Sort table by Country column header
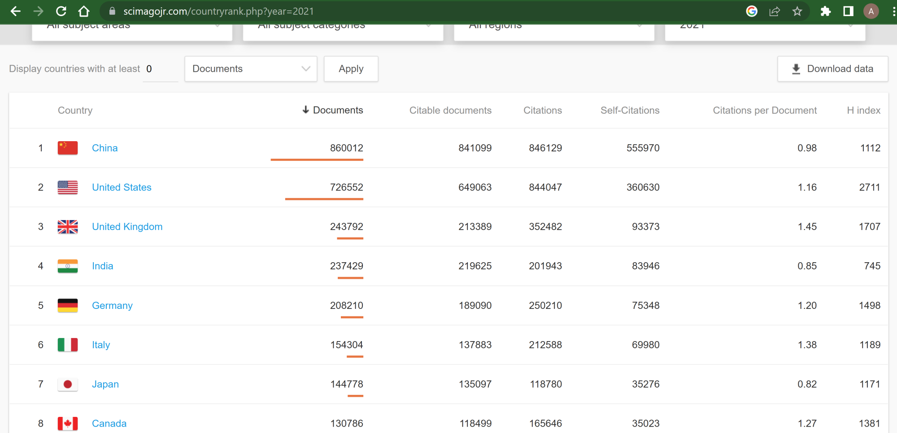 point(75,110)
